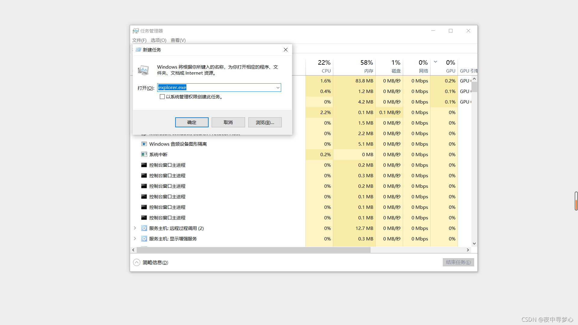Image resolution: width=578 pixels, height=325 pixels.
Task: Enable 以系统管理权限创建此任务 checkbox
Action: (162, 97)
